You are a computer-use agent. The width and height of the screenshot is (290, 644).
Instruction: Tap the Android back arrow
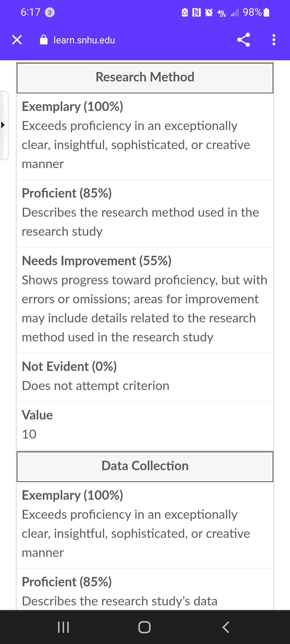click(x=226, y=627)
